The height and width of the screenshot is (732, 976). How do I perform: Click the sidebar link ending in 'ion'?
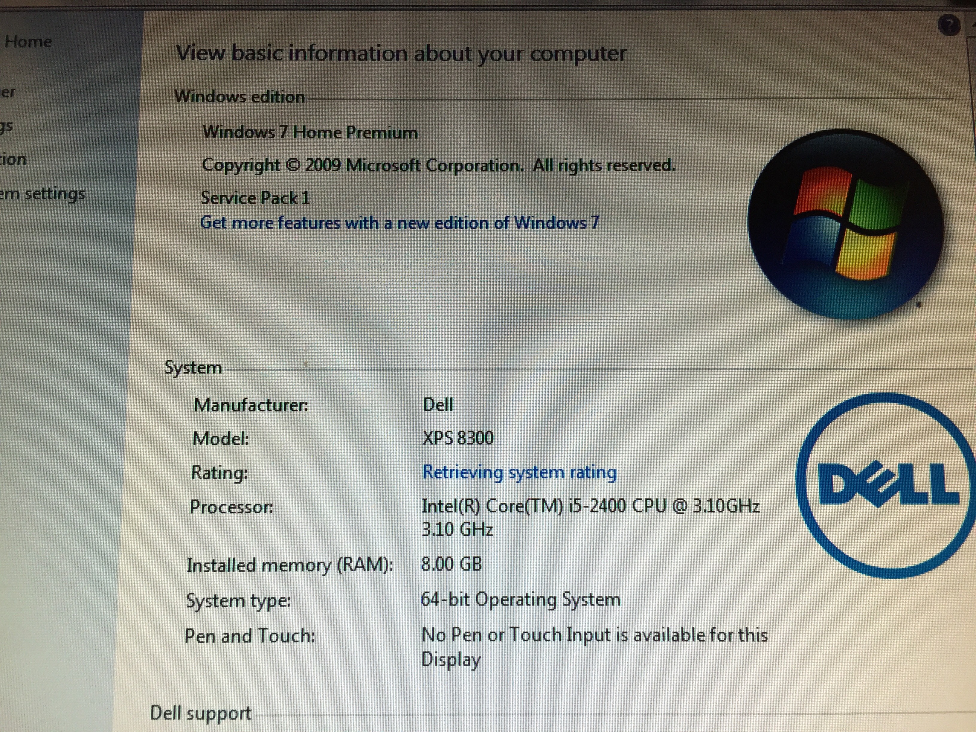13,159
